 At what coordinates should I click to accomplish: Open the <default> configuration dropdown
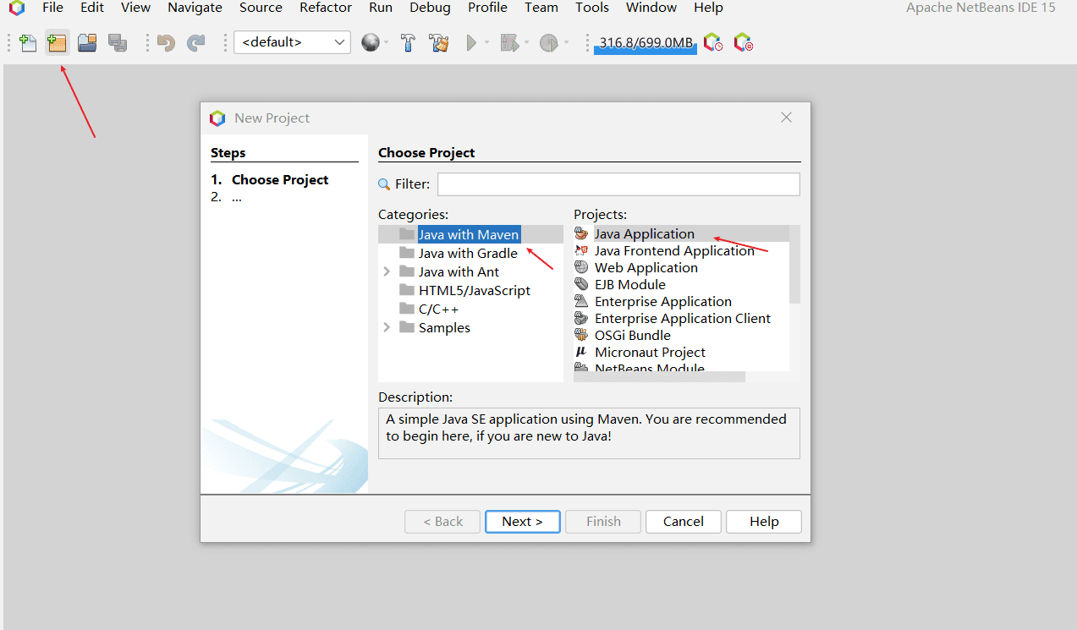[x=292, y=42]
